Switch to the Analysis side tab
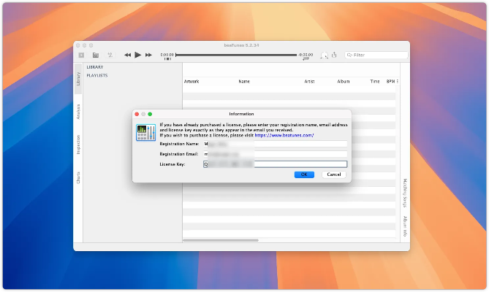 click(x=78, y=111)
